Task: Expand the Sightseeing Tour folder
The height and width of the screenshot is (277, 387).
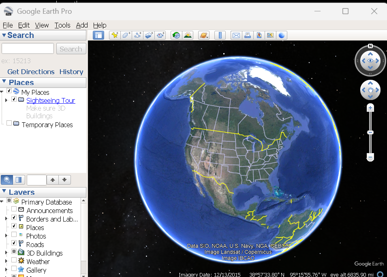Action: pyautogui.click(x=6, y=100)
